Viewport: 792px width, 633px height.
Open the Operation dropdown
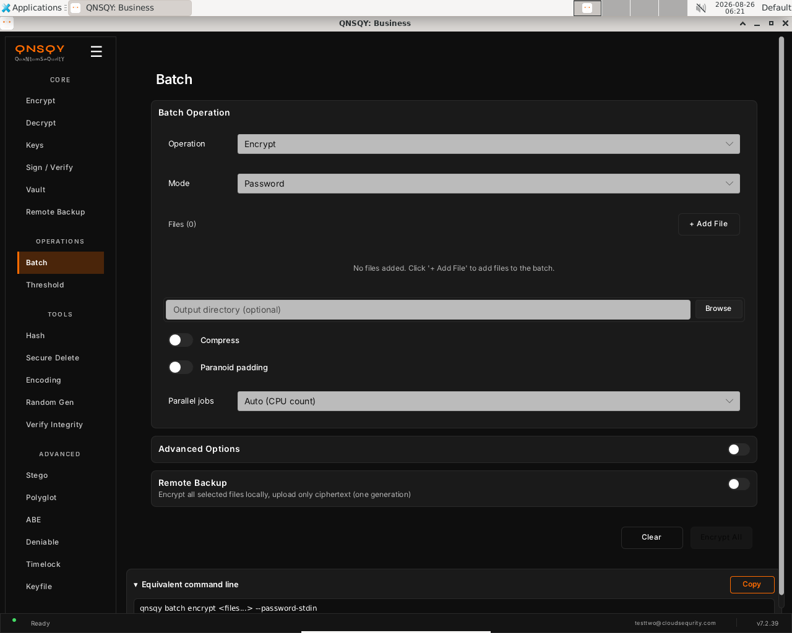(489, 144)
